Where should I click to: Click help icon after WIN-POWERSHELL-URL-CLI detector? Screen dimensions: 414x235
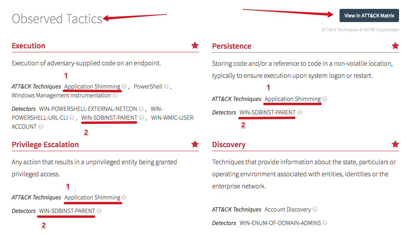(x=72, y=118)
